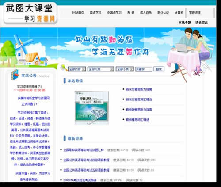Click the 本站专题 link
The width and height of the screenshot is (221, 187).
pyautogui.click(x=185, y=23)
